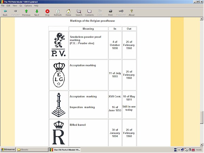This screenshot has width=204, height=153.
Task: Click the 'In' column header
Action: point(115,29)
